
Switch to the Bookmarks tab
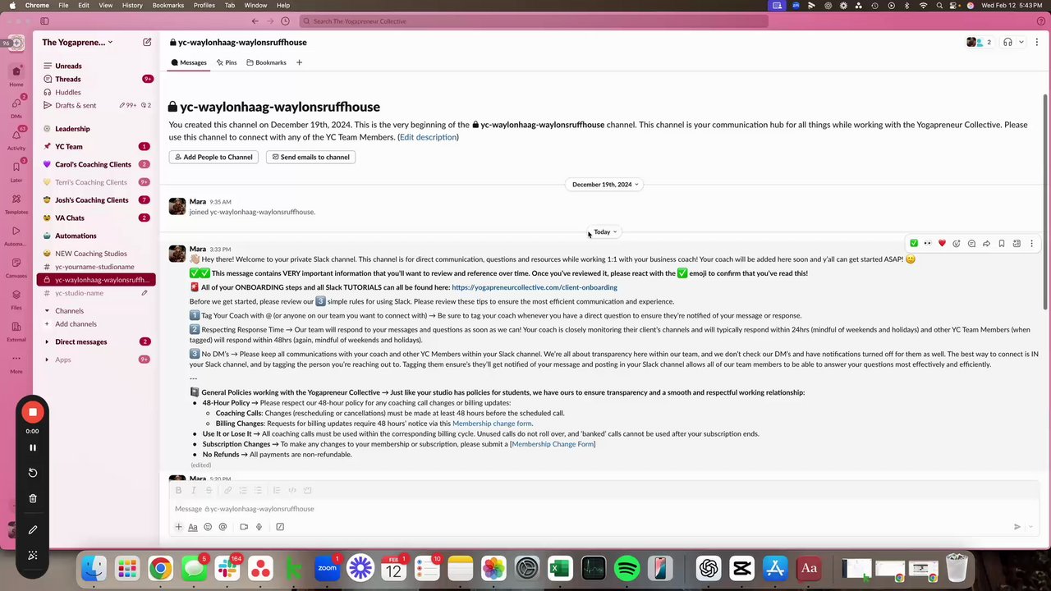click(x=267, y=62)
